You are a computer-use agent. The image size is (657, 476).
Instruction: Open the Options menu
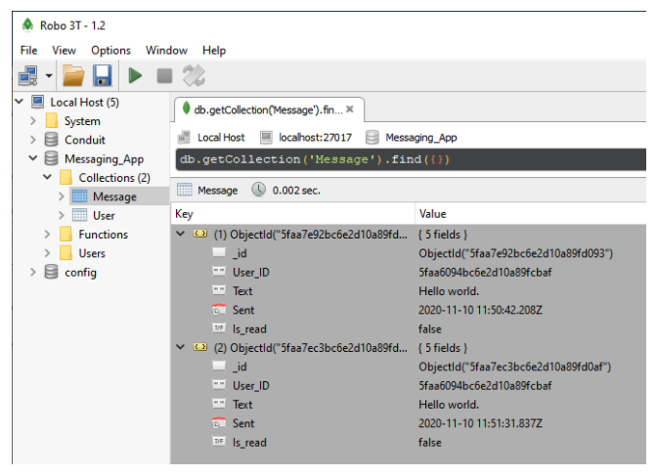(110, 50)
